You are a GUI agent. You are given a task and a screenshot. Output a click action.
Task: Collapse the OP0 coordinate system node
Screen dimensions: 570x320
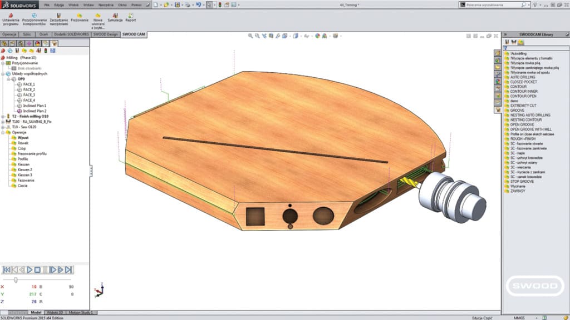[8, 79]
